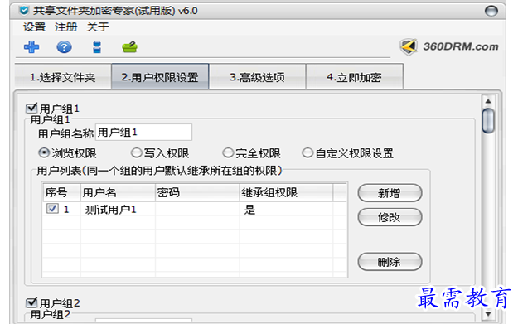
Task: Click the 继承组权限 column header
Action: click(286, 192)
